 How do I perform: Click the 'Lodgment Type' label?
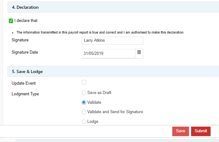pyautogui.click(x=25, y=94)
